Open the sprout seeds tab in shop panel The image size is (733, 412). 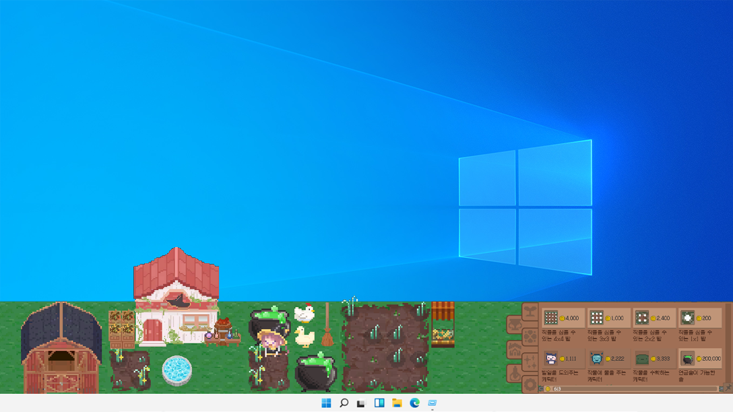pyautogui.click(x=530, y=312)
